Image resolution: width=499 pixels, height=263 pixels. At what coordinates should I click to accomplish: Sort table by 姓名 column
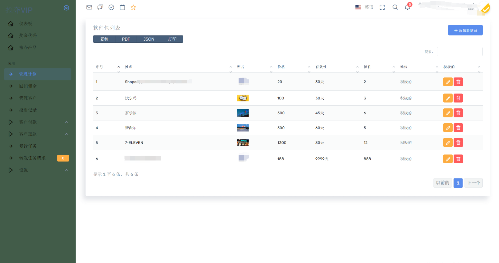[x=178, y=67]
